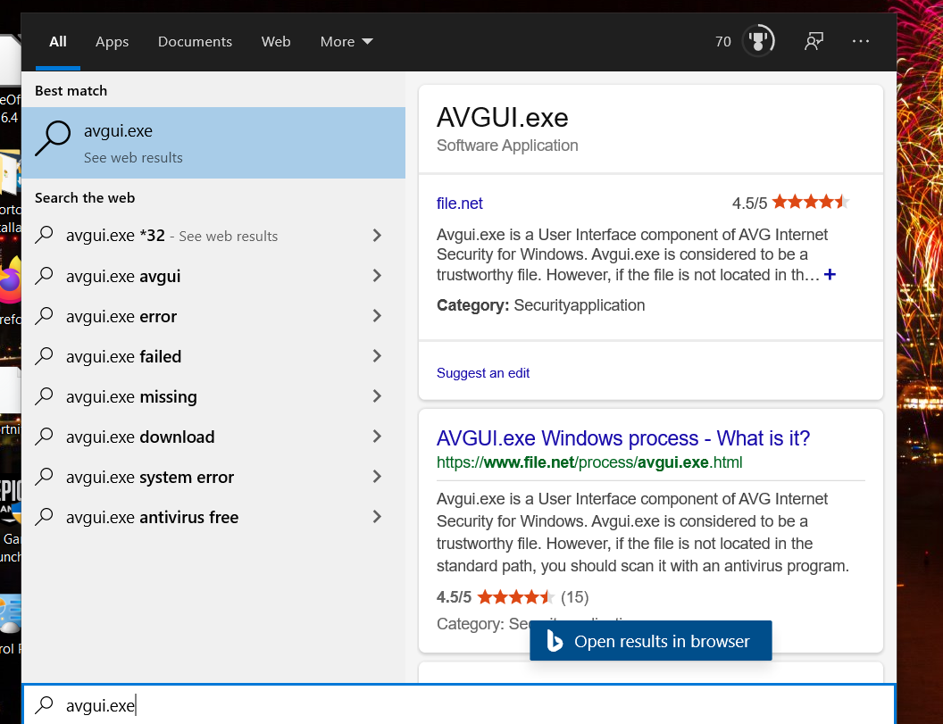
Task: Click the search icon beside avgui.exe download
Action: pos(44,437)
